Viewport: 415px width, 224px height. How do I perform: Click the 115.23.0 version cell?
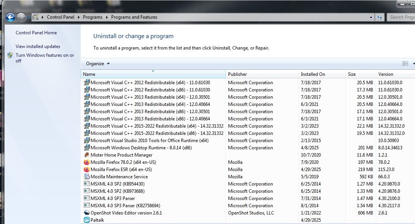pos(386,170)
